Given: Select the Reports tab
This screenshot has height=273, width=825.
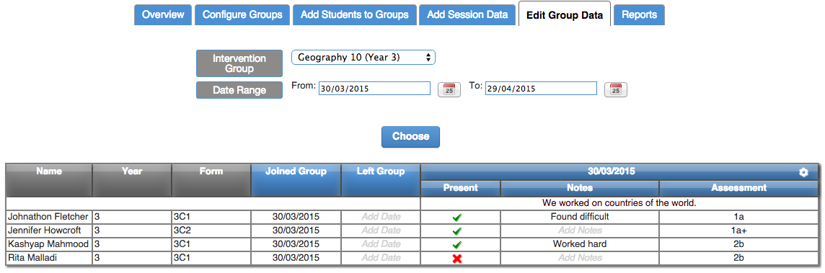Looking at the screenshot, I should pyautogui.click(x=639, y=14).
